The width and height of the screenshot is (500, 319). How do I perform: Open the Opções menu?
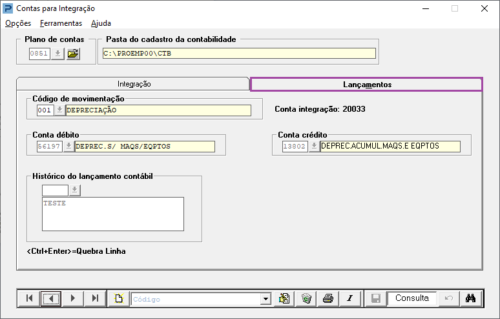pyautogui.click(x=18, y=23)
